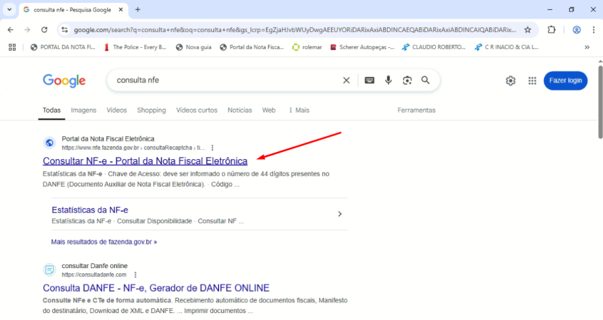Select the Todas tab
Screen dimensions: 603x320
(52, 110)
